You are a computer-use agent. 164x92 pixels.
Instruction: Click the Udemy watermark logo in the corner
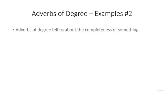coord(160,90)
